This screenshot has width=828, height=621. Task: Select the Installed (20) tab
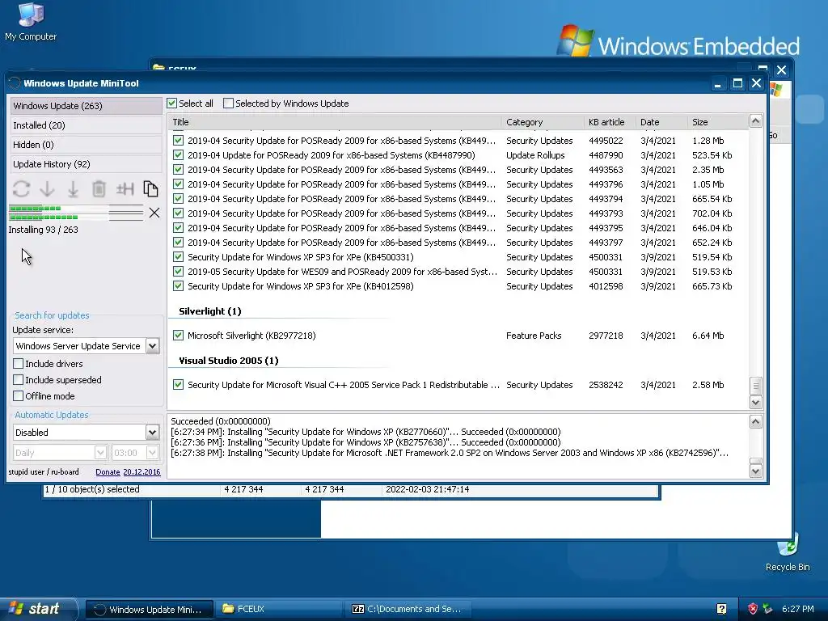[x=86, y=125]
